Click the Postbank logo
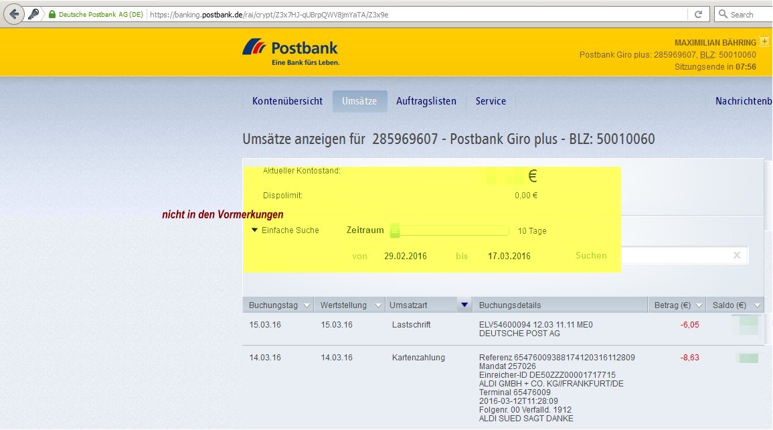The width and height of the screenshot is (773, 430). (x=291, y=52)
